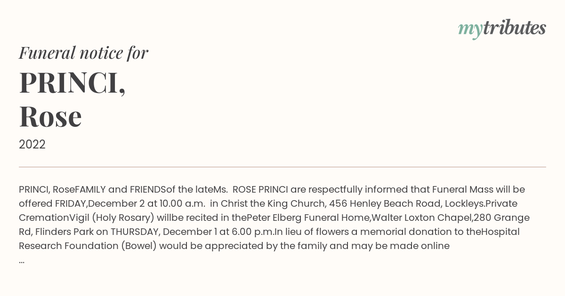This screenshot has height=296, width=565.
Task: Click the trailing ellipsis below the notice
Action: click(22, 261)
